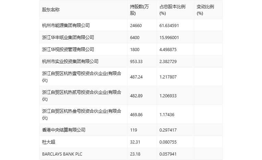The width and height of the screenshot is (262, 160).
Task: Click shareholding value 487.24
Action: point(136,77)
